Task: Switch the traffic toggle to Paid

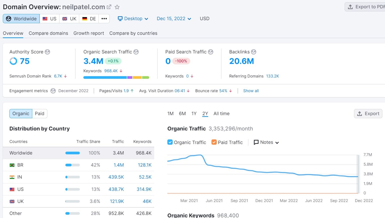Action: [40, 113]
